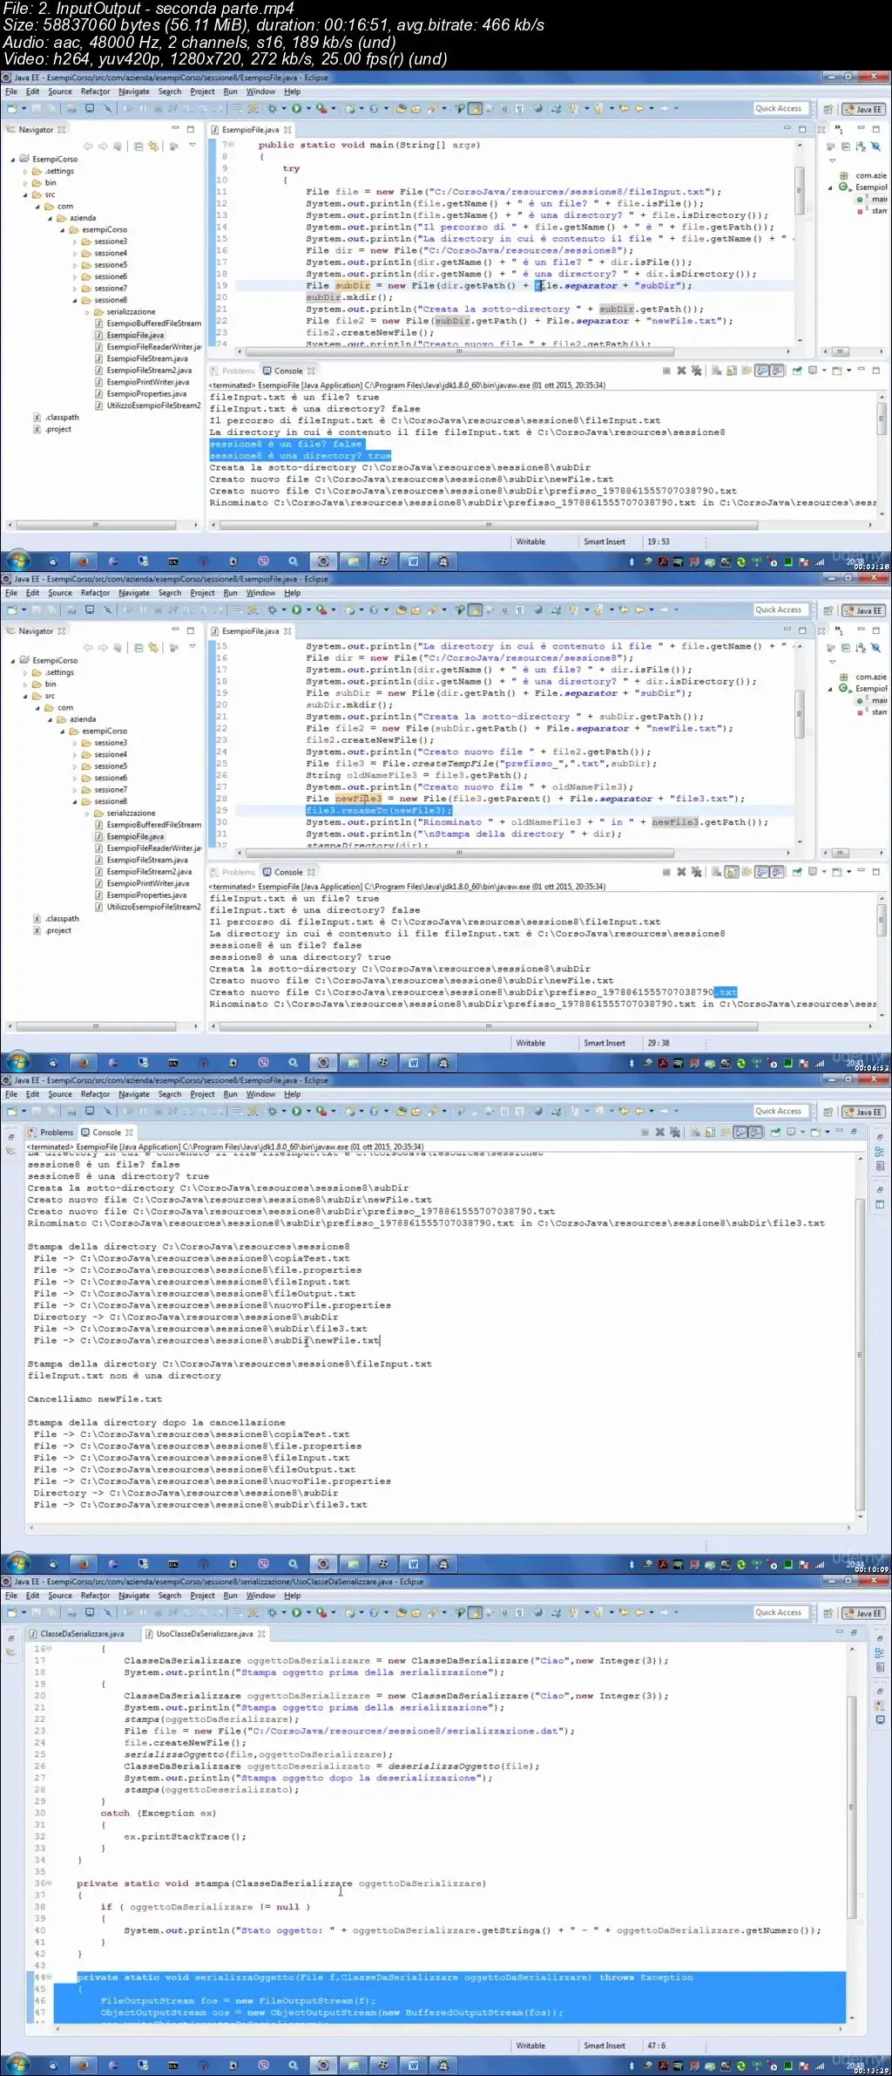This screenshot has height=2076, width=892.
Task: Click New file icon in first frame toolbar
Action: pyautogui.click(x=11, y=109)
